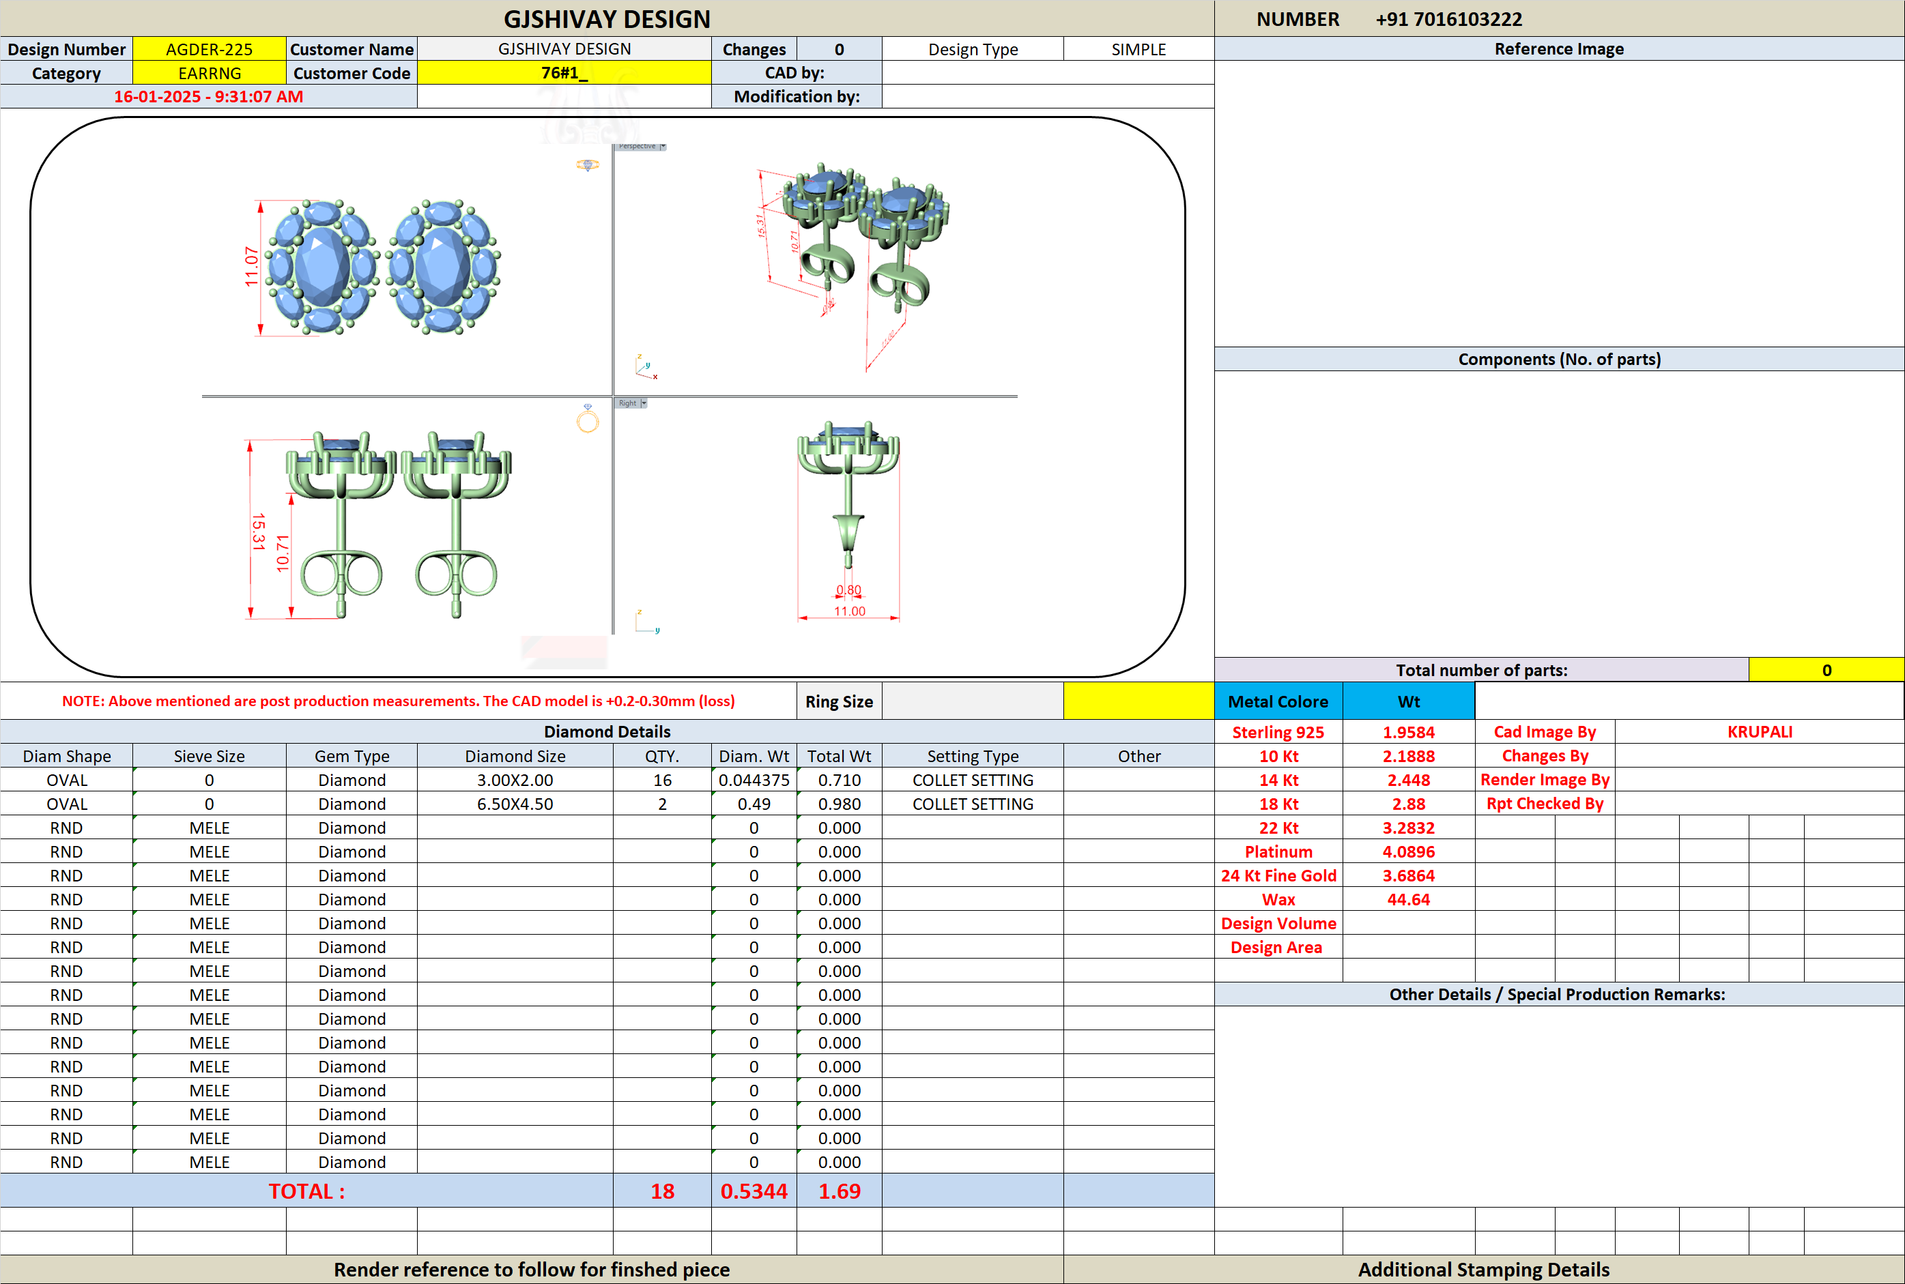Click the blue Metal Colore header

tap(1278, 701)
